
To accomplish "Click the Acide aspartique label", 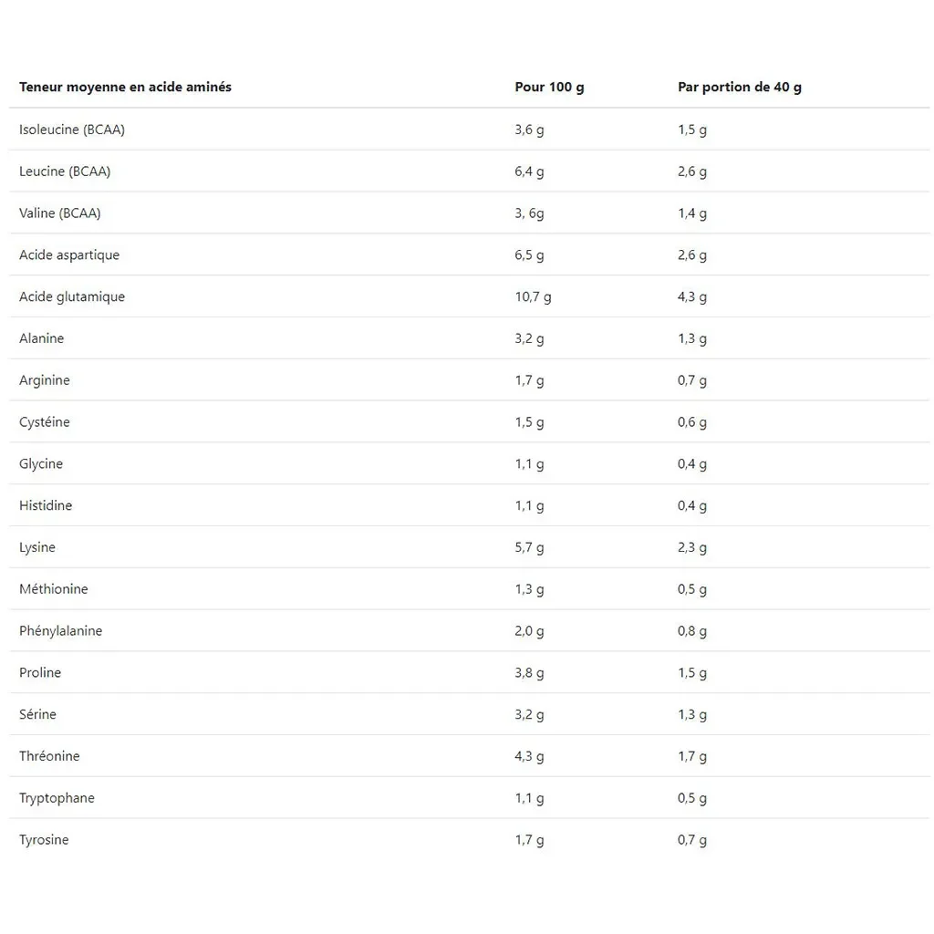I will [69, 255].
